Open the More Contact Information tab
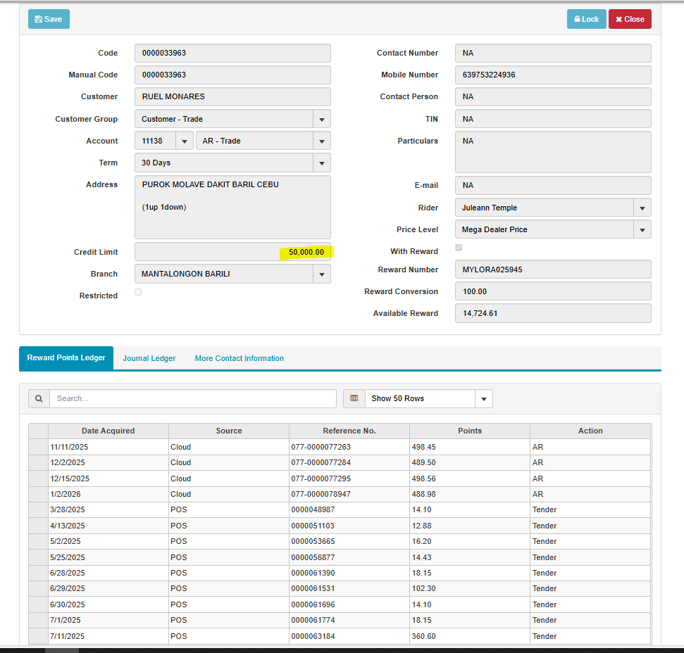This screenshot has width=684, height=653. click(240, 358)
